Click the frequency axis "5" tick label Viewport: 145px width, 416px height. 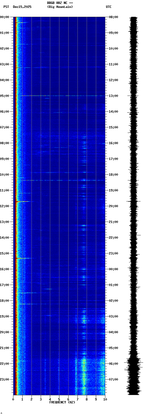pyautogui.click(x=59, y=399)
